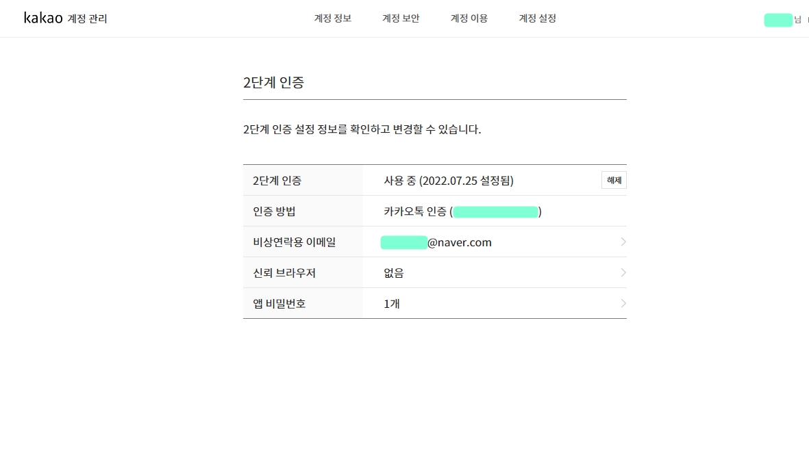Select the 계정 이용 navigation item
The height and width of the screenshot is (468, 809).
click(469, 18)
